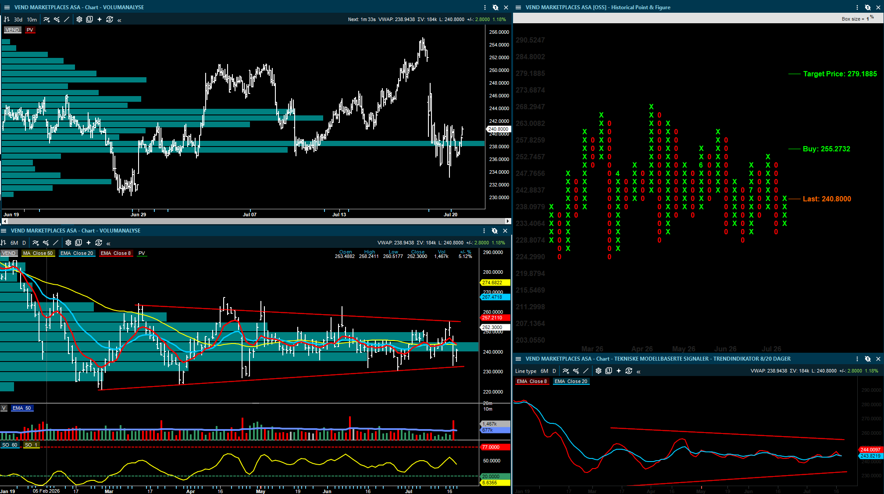Toggle EMA Close 20 legend in the 6M daily chart

click(x=77, y=253)
